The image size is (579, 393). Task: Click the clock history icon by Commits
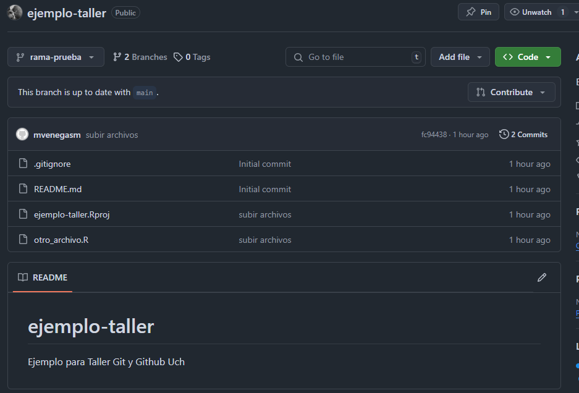[x=504, y=134]
